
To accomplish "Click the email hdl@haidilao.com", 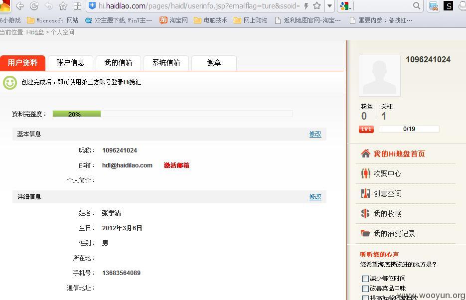I will (127, 165).
